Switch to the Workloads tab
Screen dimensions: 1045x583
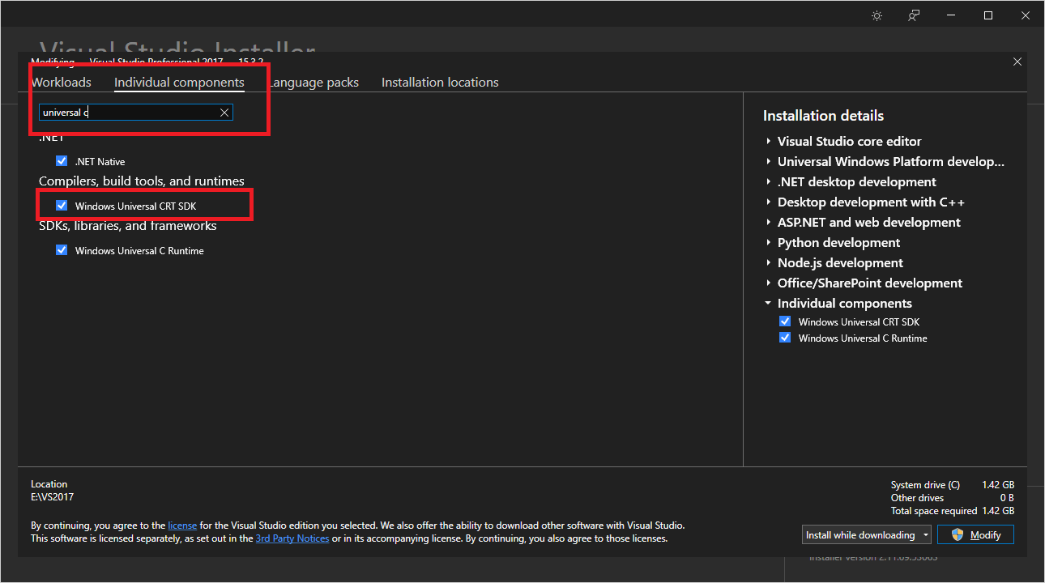(x=61, y=82)
